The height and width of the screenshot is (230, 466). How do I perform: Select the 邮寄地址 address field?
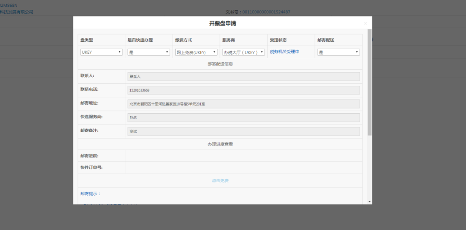243,104
